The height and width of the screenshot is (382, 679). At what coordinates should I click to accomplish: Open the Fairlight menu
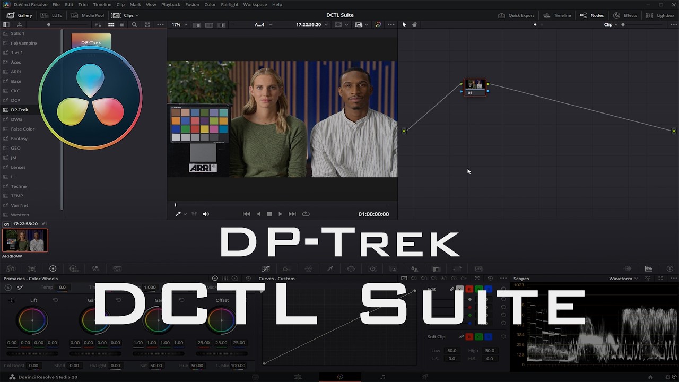click(x=230, y=4)
